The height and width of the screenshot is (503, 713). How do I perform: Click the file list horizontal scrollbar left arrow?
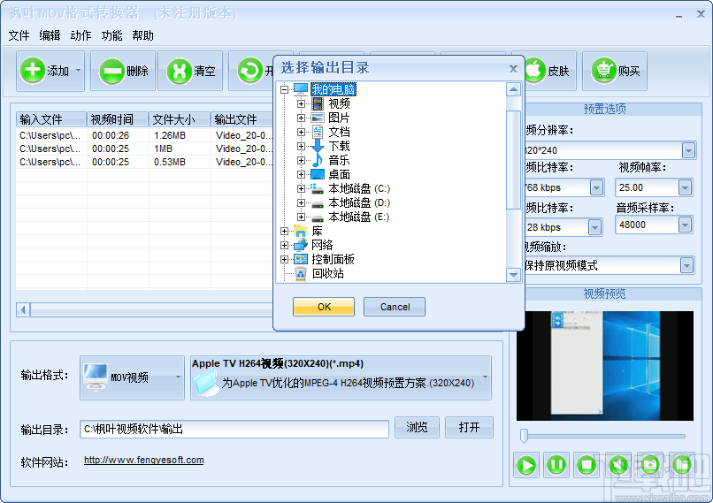pyautogui.click(x=23, y=310)
